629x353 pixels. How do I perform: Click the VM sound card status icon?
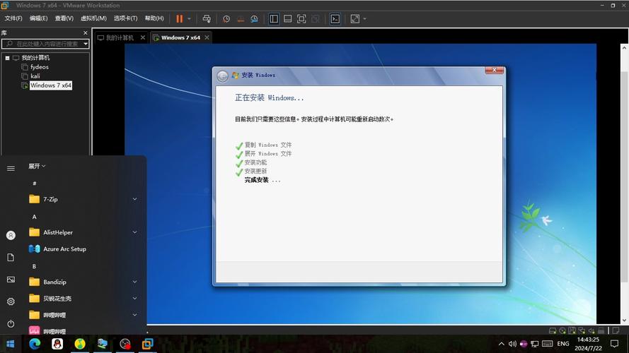pos(592,330)
